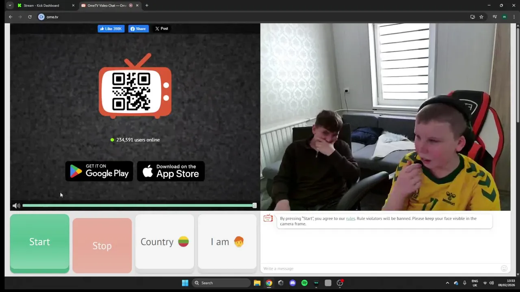The width and height of the screenshot is (520, 292).
Task: Close the Stream - Kick Dashboard tab
Action: (x=73, y=5)
